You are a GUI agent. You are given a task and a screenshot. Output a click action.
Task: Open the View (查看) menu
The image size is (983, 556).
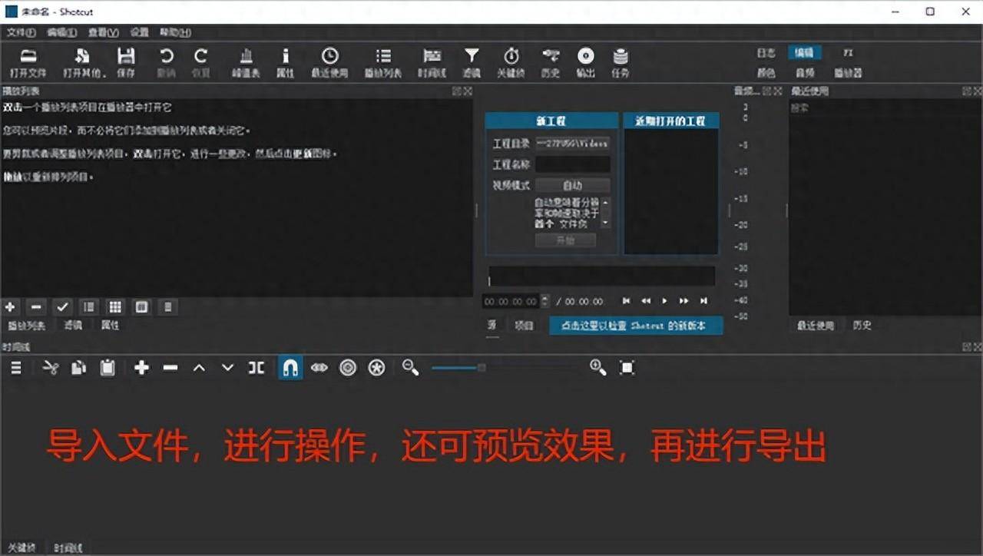[x=103, y=32]
